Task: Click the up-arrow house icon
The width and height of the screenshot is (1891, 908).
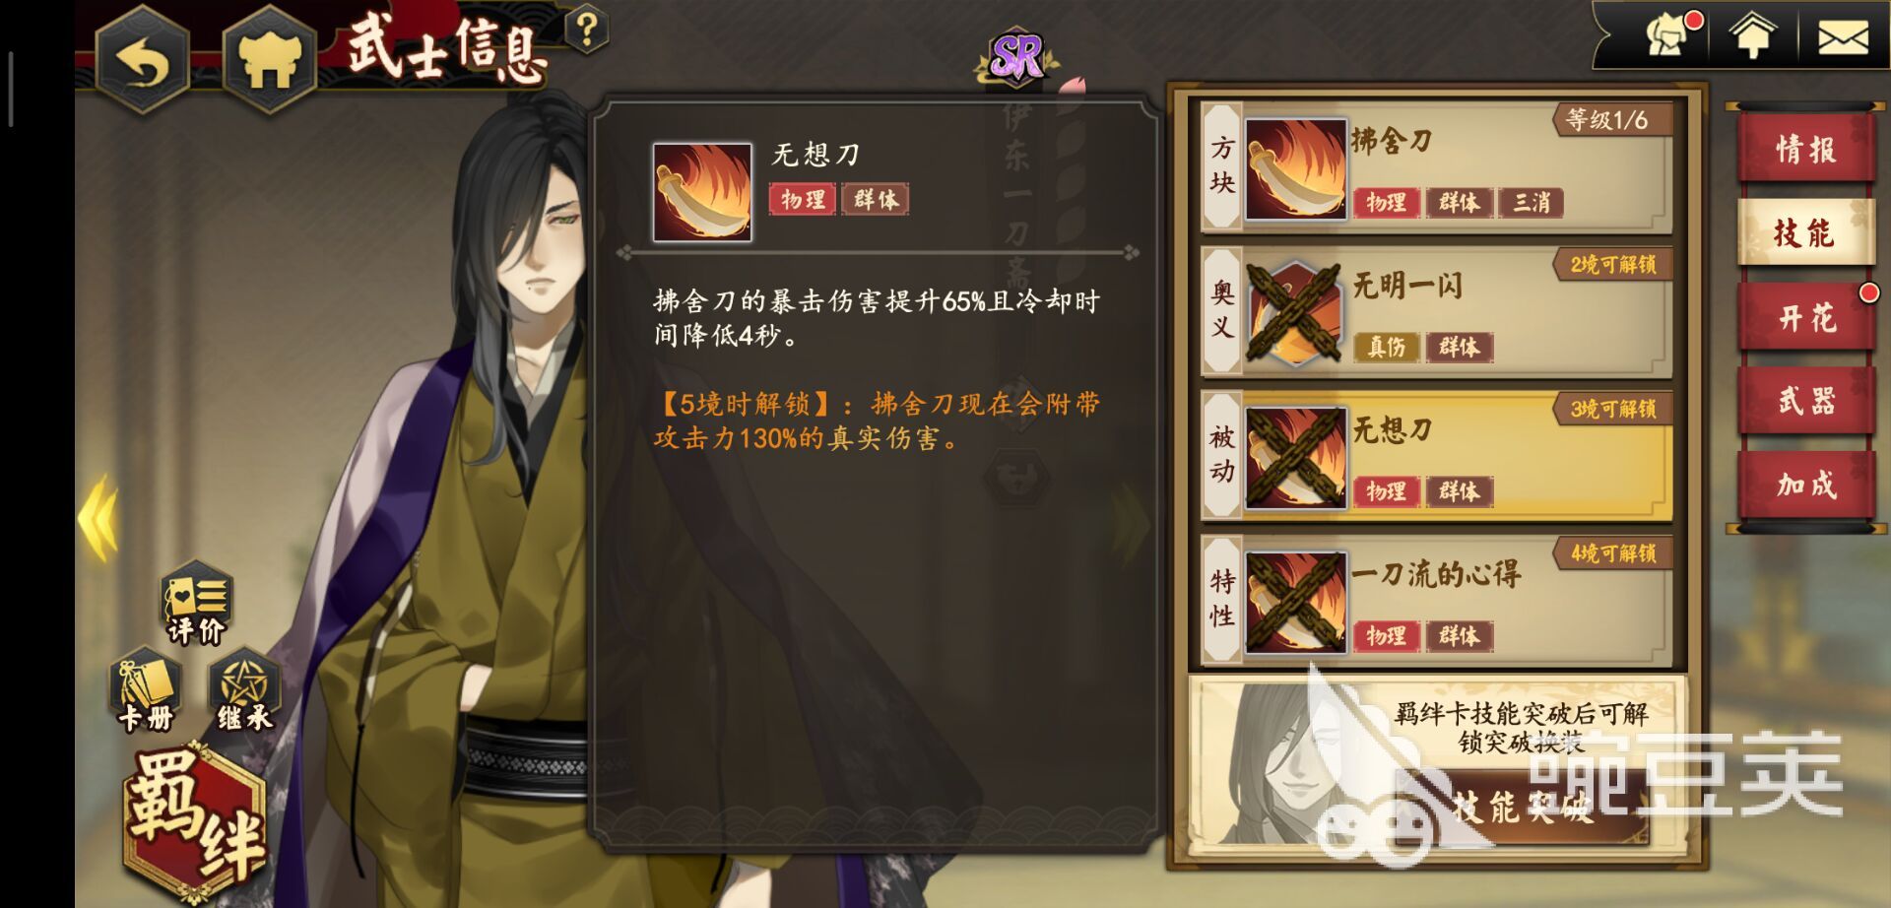Action: pos(1753,36)
